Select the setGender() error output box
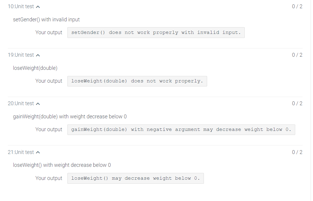 (x=156, y=32)
